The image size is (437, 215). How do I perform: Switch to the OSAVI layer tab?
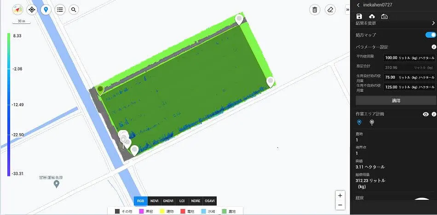(x=210, y=201)
